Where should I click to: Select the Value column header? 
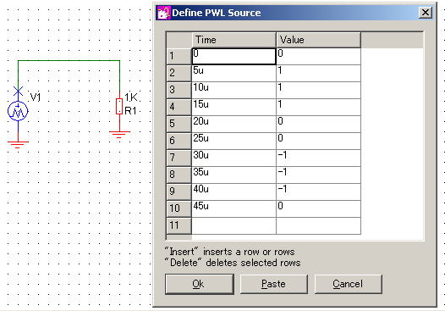[x=318, y=40]
